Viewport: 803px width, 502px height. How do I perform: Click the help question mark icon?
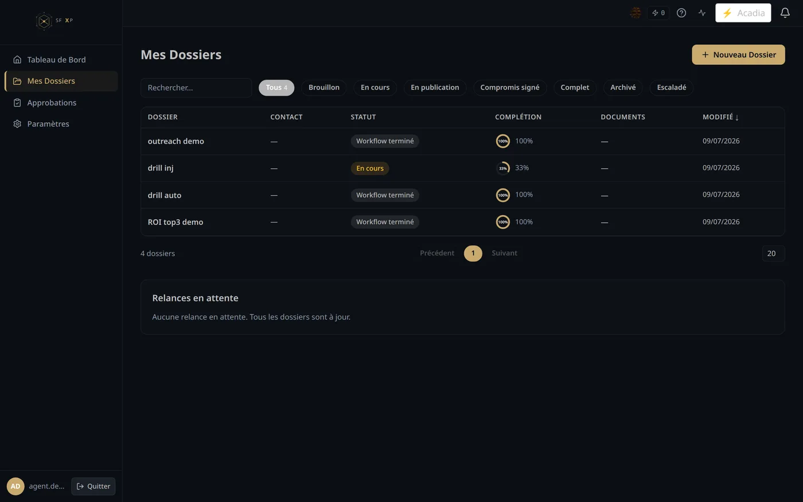pos(681,13)
